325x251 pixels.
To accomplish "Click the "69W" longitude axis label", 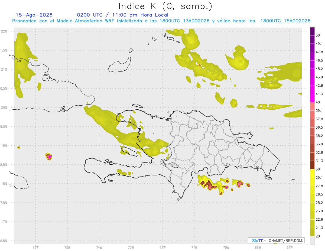I will coord(258,247).
